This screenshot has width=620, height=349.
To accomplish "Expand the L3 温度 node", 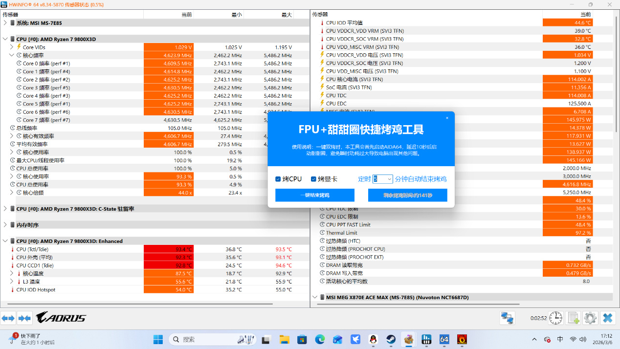I will click(12, 282).
